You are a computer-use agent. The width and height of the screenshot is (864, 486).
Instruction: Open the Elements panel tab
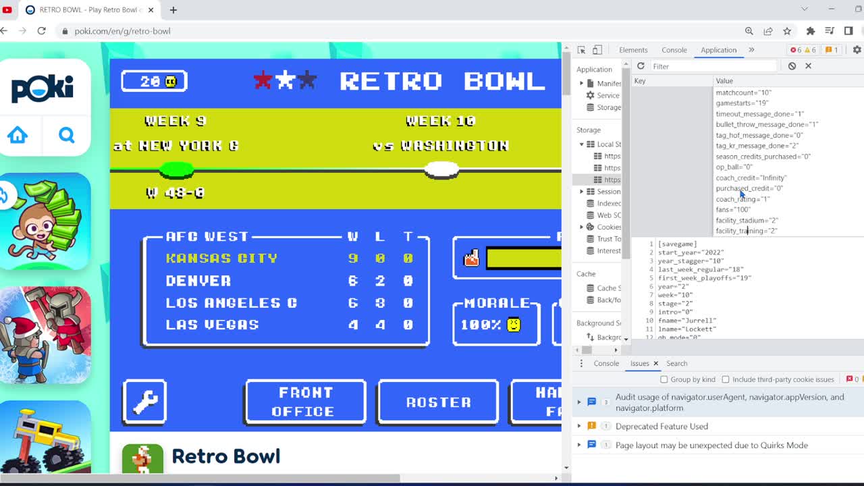(x=633, y=49)
